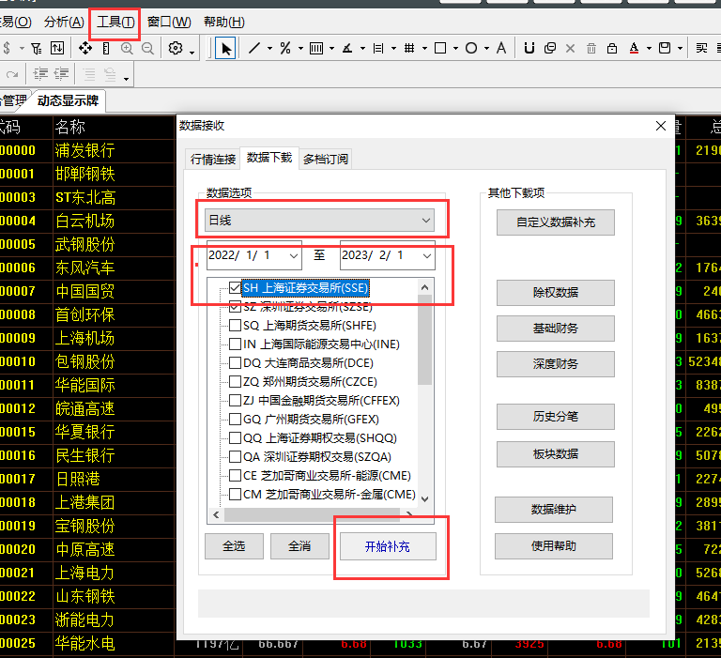Click the red-underlined A font color icon
Image resolution: width=721 pixels, height=658 pixels.
tap(634, 48)
